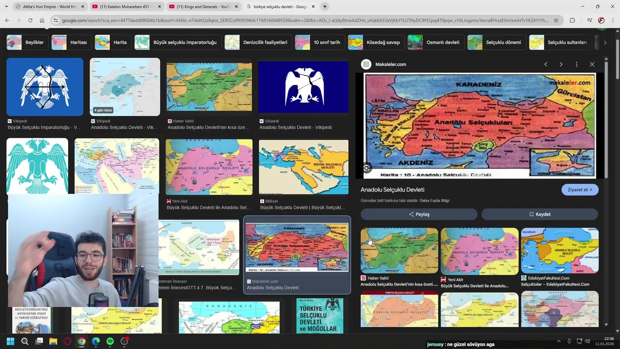The image size is (620, 349).
Task: Click the Ziyaret et button
Action: (580, 190)
